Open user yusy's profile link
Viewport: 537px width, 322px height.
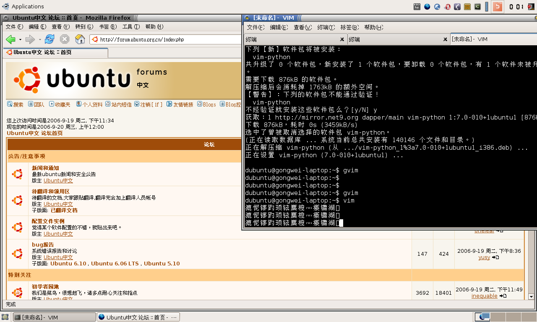click(x=484, y=257)
